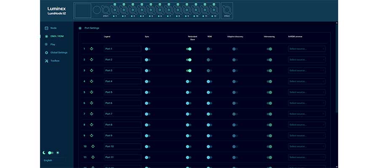Click port 3 direction arrow icon
The image size is (379, 168).
(x=91, y=71)
